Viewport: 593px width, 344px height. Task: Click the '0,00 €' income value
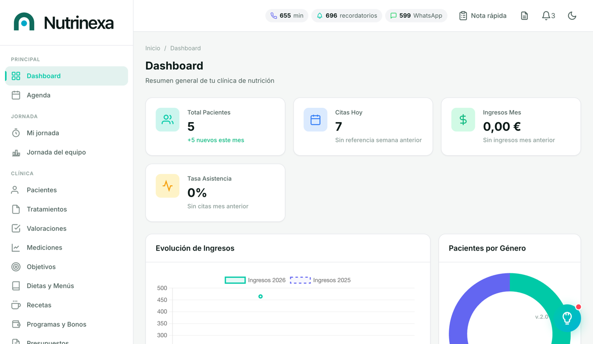coord(502,127)
